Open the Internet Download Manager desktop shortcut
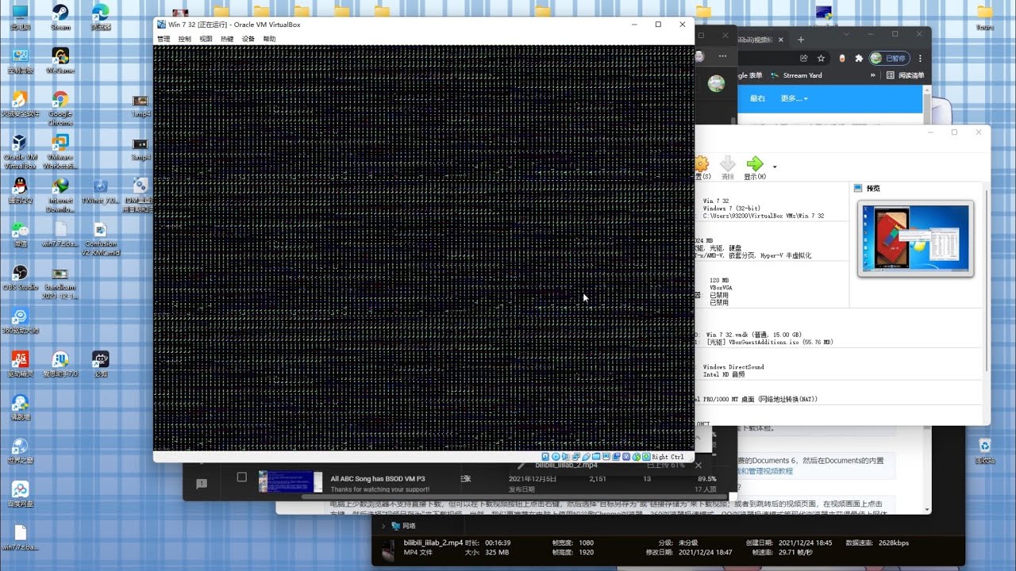Screen dimensions: 1016x571 click(x=60, y=195)
